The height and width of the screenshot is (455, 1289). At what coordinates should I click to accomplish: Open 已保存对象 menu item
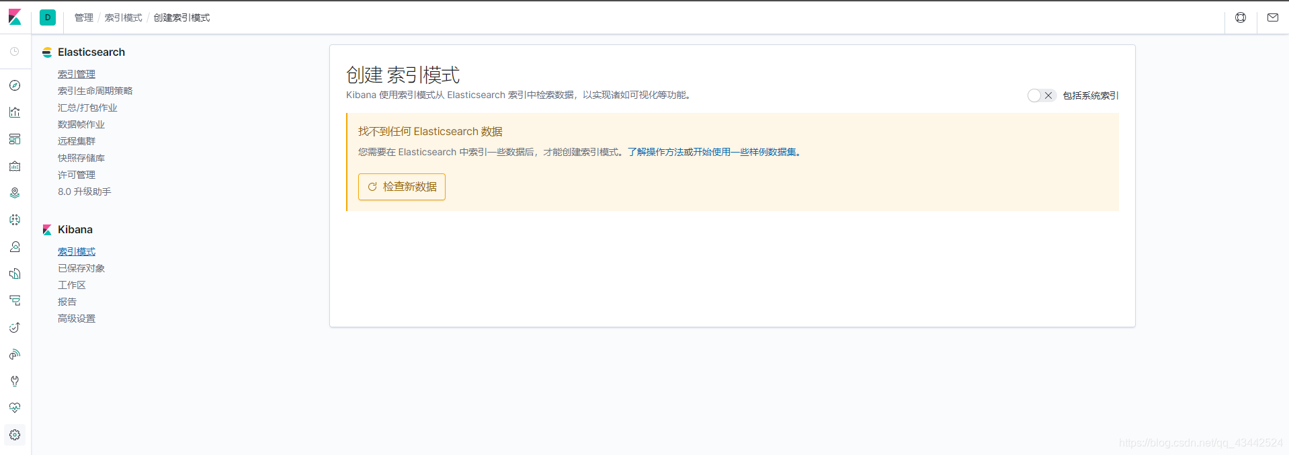pos(81,268)
